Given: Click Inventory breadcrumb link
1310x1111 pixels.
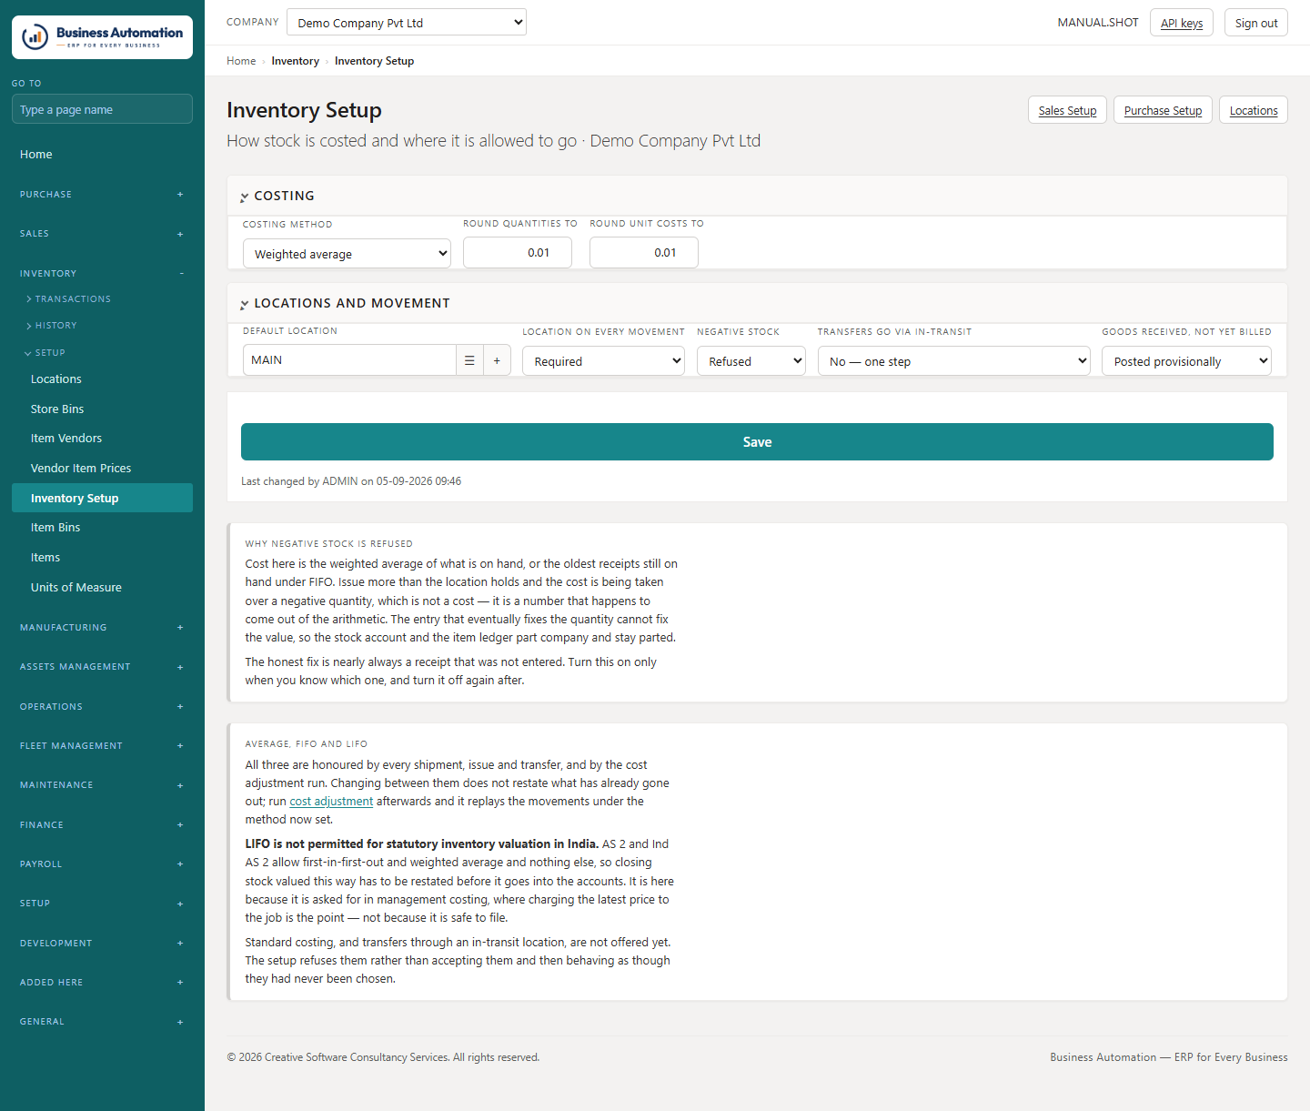Looking at the screenshot, I should 295,61.
